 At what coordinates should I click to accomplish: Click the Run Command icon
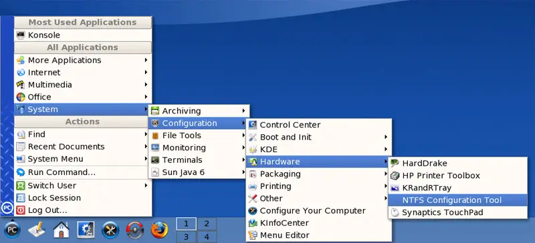point(21,172)
